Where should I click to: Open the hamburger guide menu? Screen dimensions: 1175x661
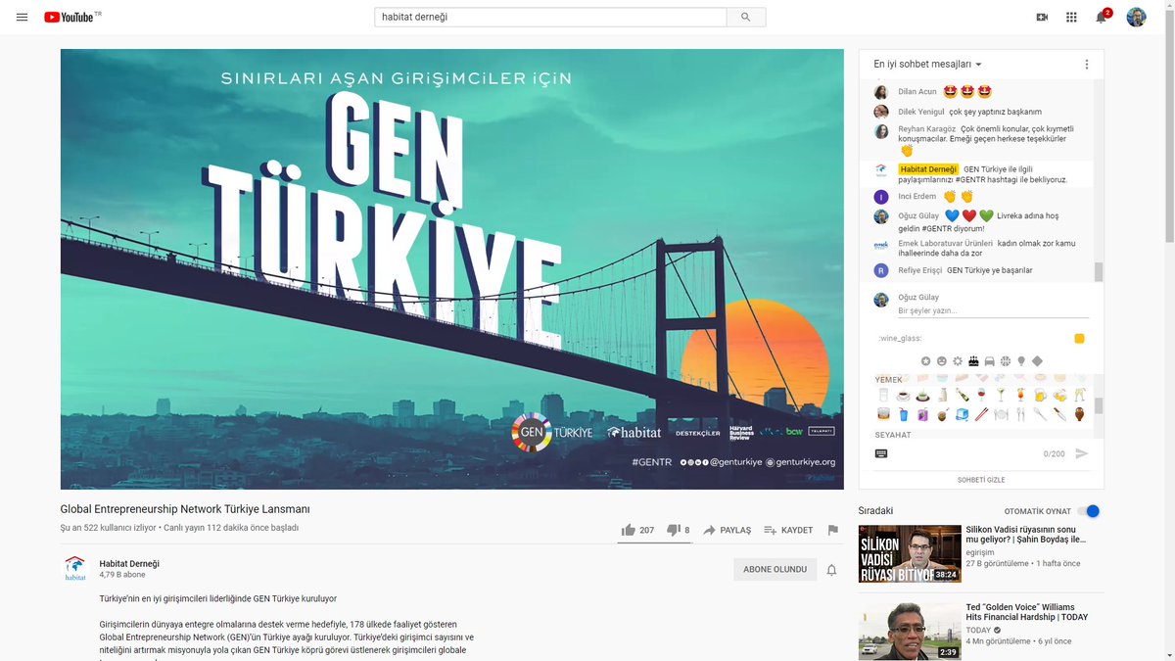22,17
